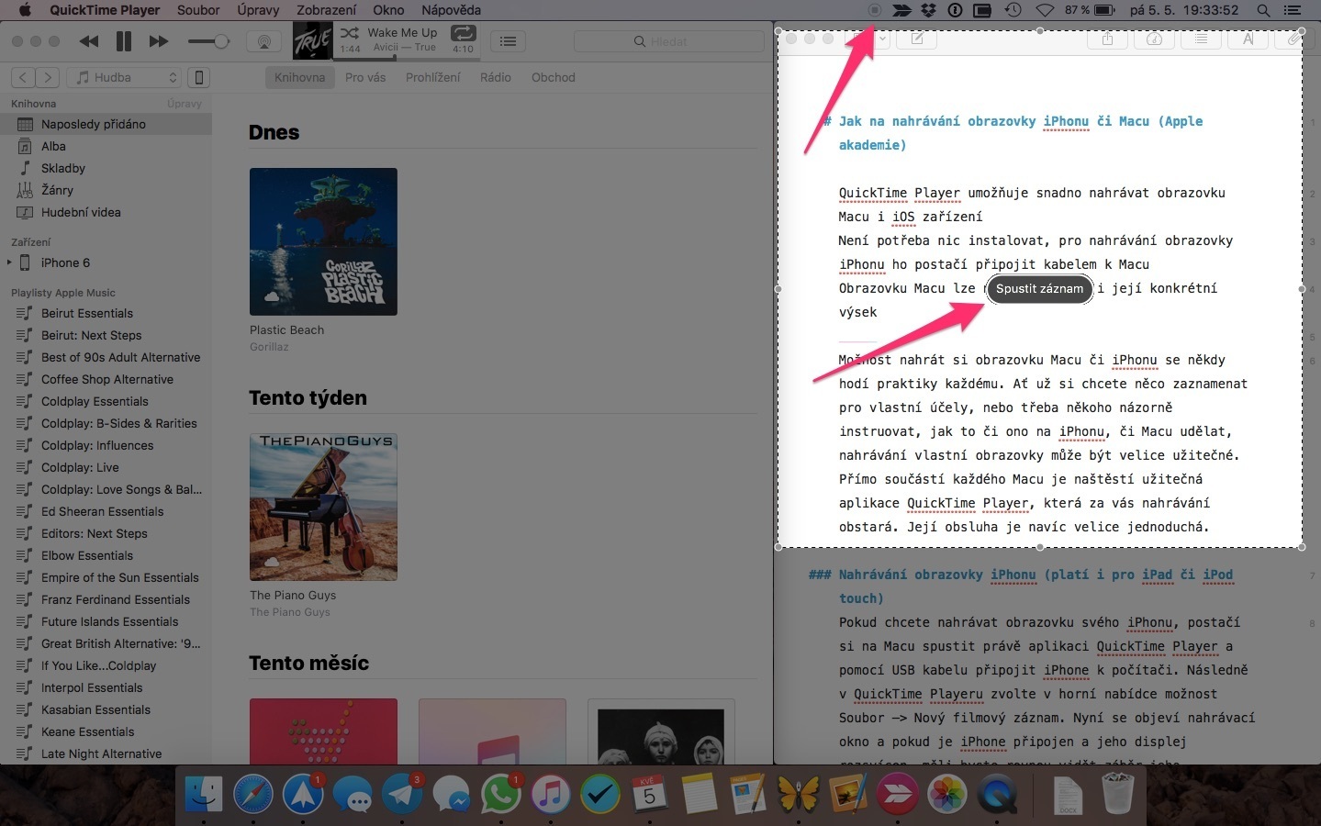Share the note using the share icon
Screen dimensions: 1321x826
[x=1107, y=39]
